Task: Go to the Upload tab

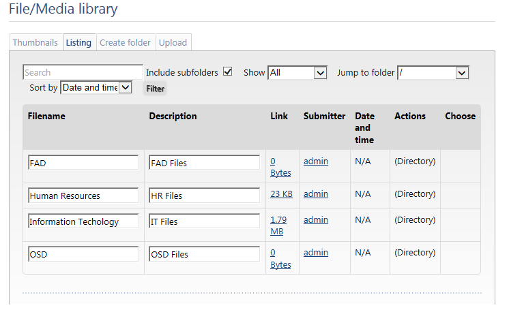Action: 173,42
